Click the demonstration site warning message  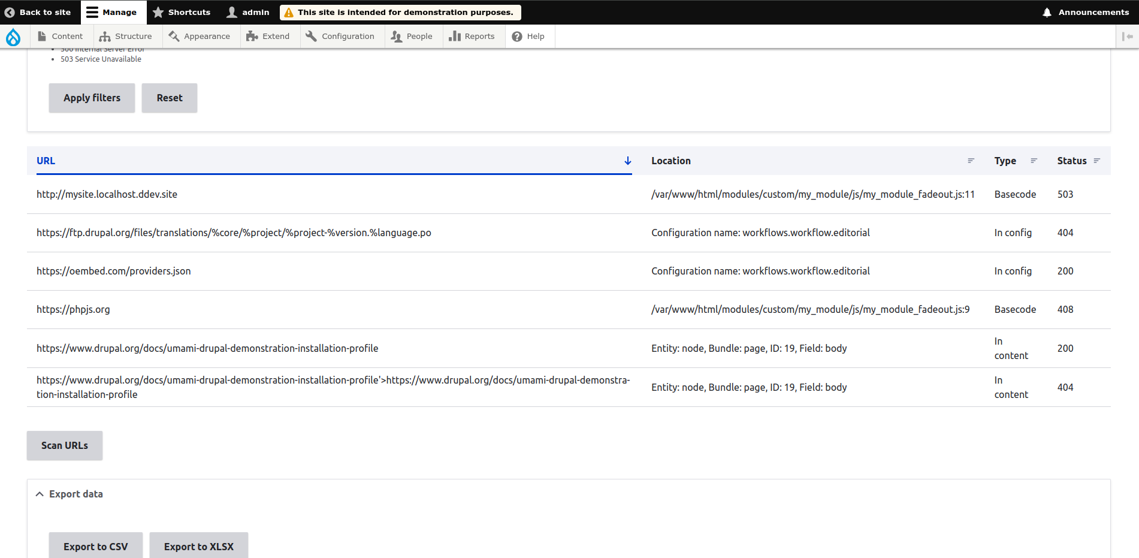click(400, 12)
